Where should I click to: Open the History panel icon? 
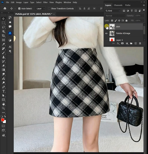(x=10, y=18)
